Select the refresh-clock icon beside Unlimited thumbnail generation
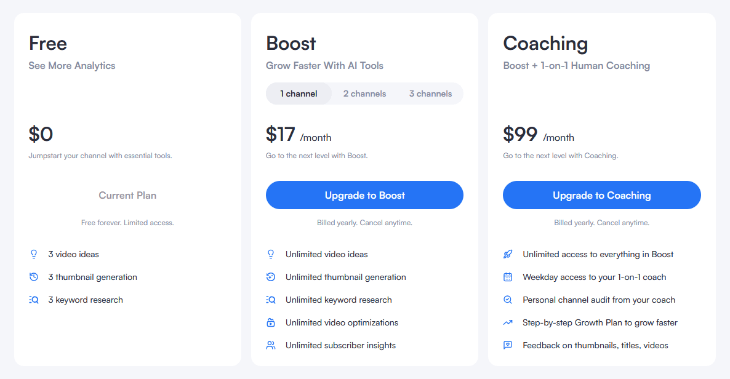The image size is (730, 379). (x=271, y=277)
